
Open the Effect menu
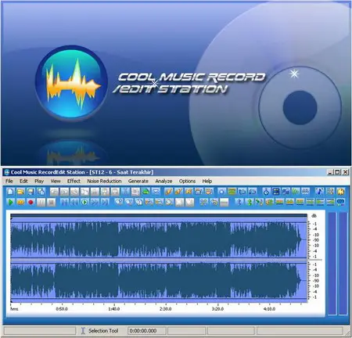(x=74, y=181)
